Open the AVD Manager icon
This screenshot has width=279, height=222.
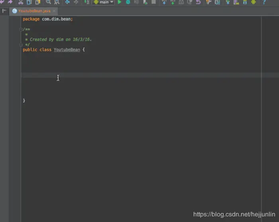(x=236, y=2)
